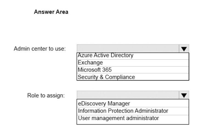
Task: Click the black triangle beside Admin center field
Action: pos(184,49)
